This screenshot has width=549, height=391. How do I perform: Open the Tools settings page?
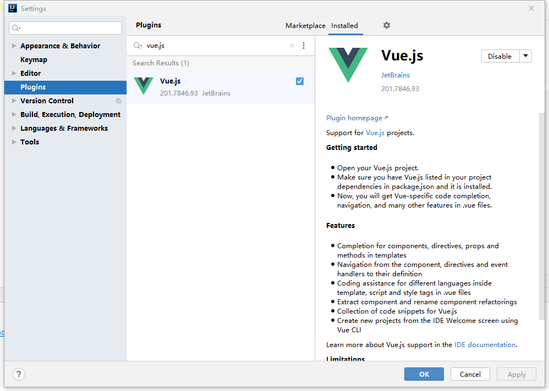[x=30, y=142]
